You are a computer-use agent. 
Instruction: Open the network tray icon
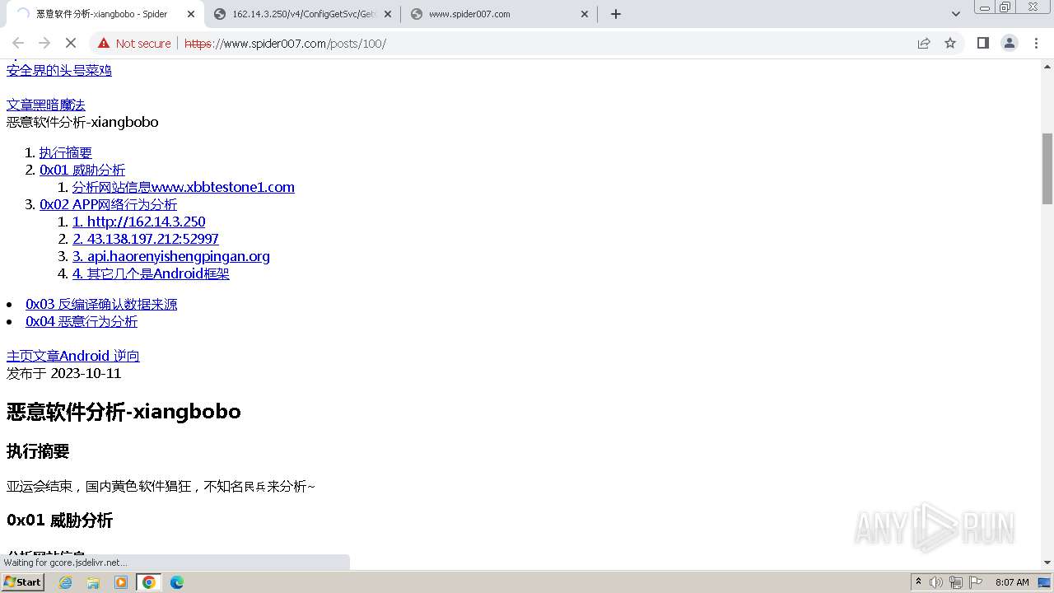pos(956,582)
